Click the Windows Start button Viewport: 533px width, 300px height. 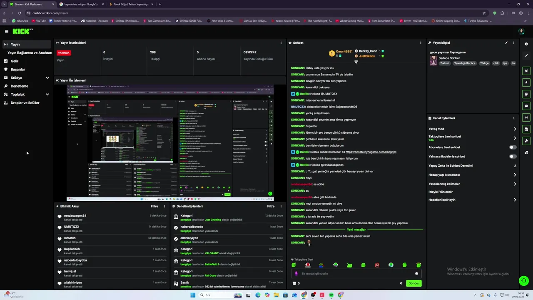pyautogui.click(x=193, y=295)
